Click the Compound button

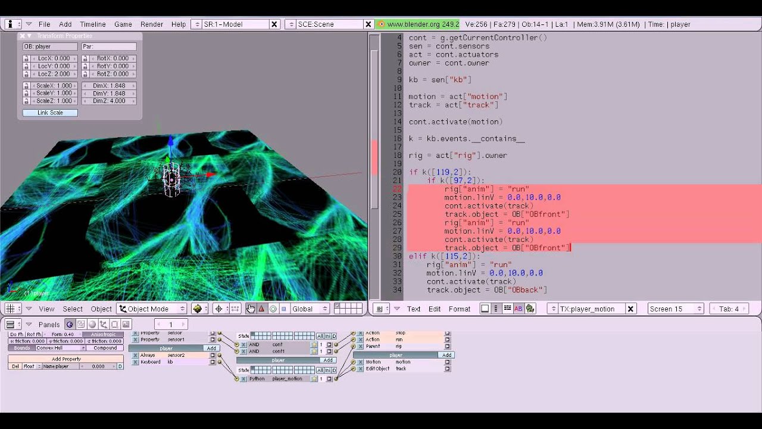tap(105, 348)
